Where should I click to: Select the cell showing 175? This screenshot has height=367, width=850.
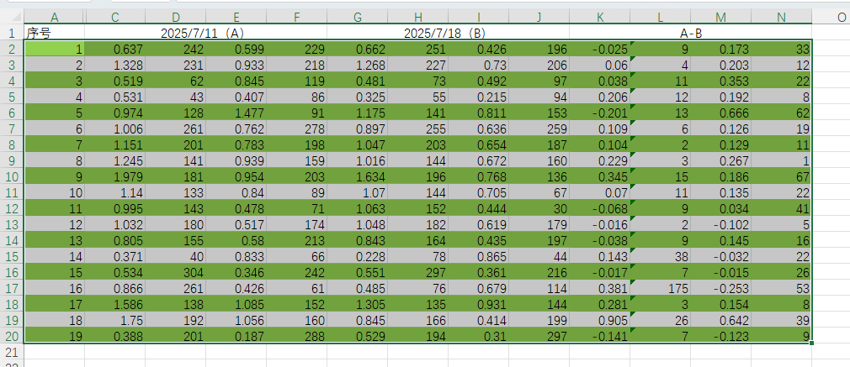(661, 289)
